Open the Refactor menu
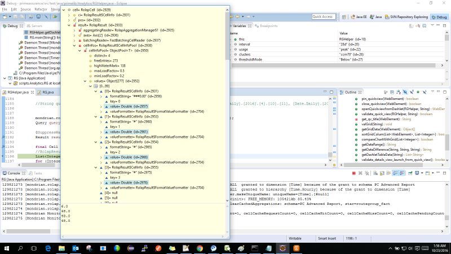The image size is (451, 254). (x=41, y=9)
